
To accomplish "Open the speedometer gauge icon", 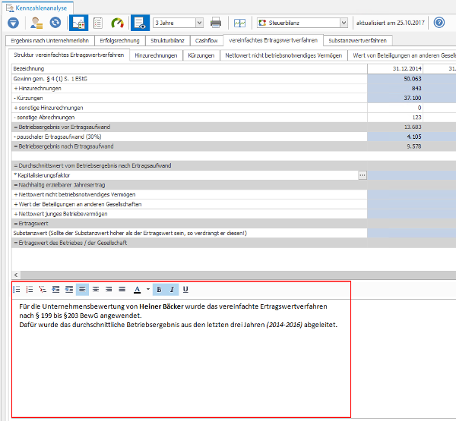I will click(117, 23).
